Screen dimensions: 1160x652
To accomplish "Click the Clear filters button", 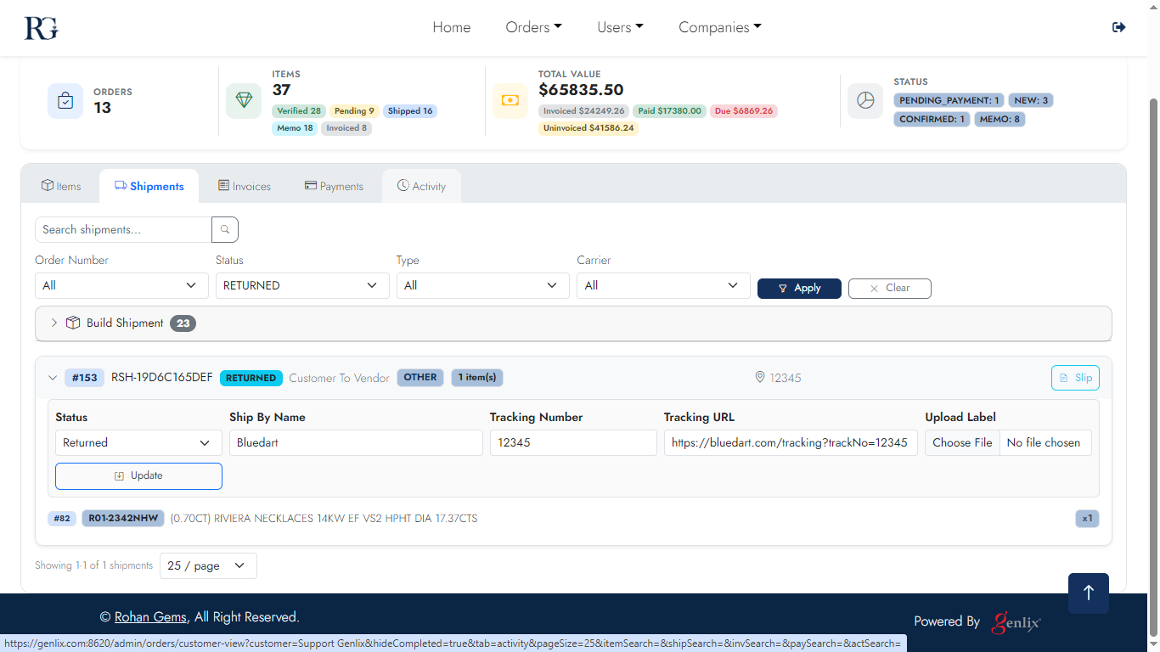I will point(889,289).
